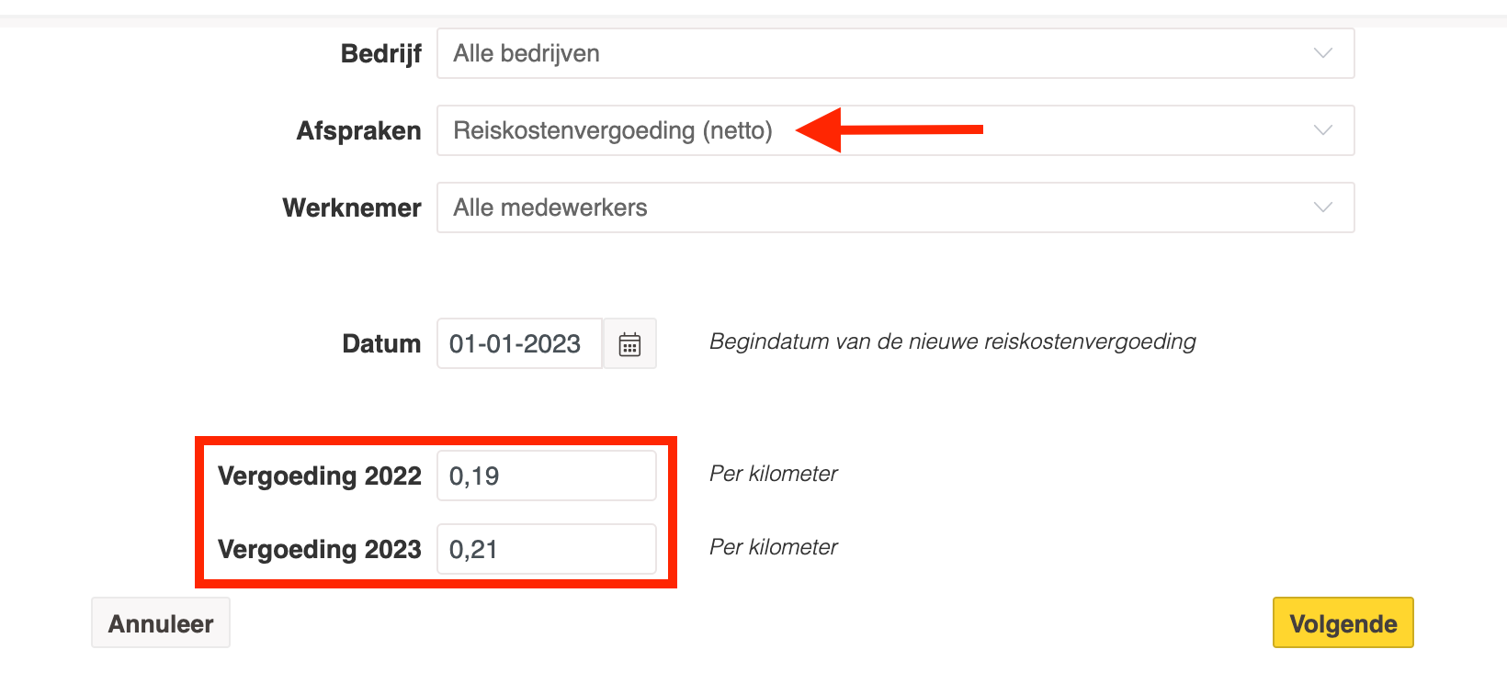Click the 'Vergoeding 2023' label
Screen dimensions: 1507x694
pos(319,550)
